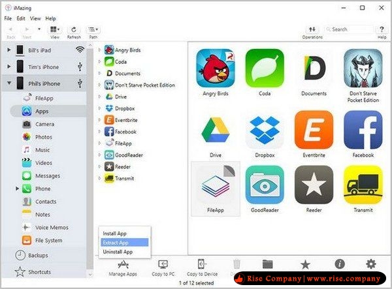This screenshot has width=392, height=289.
Task: Open Photos in the sidebar
Action: click(44, 137)
